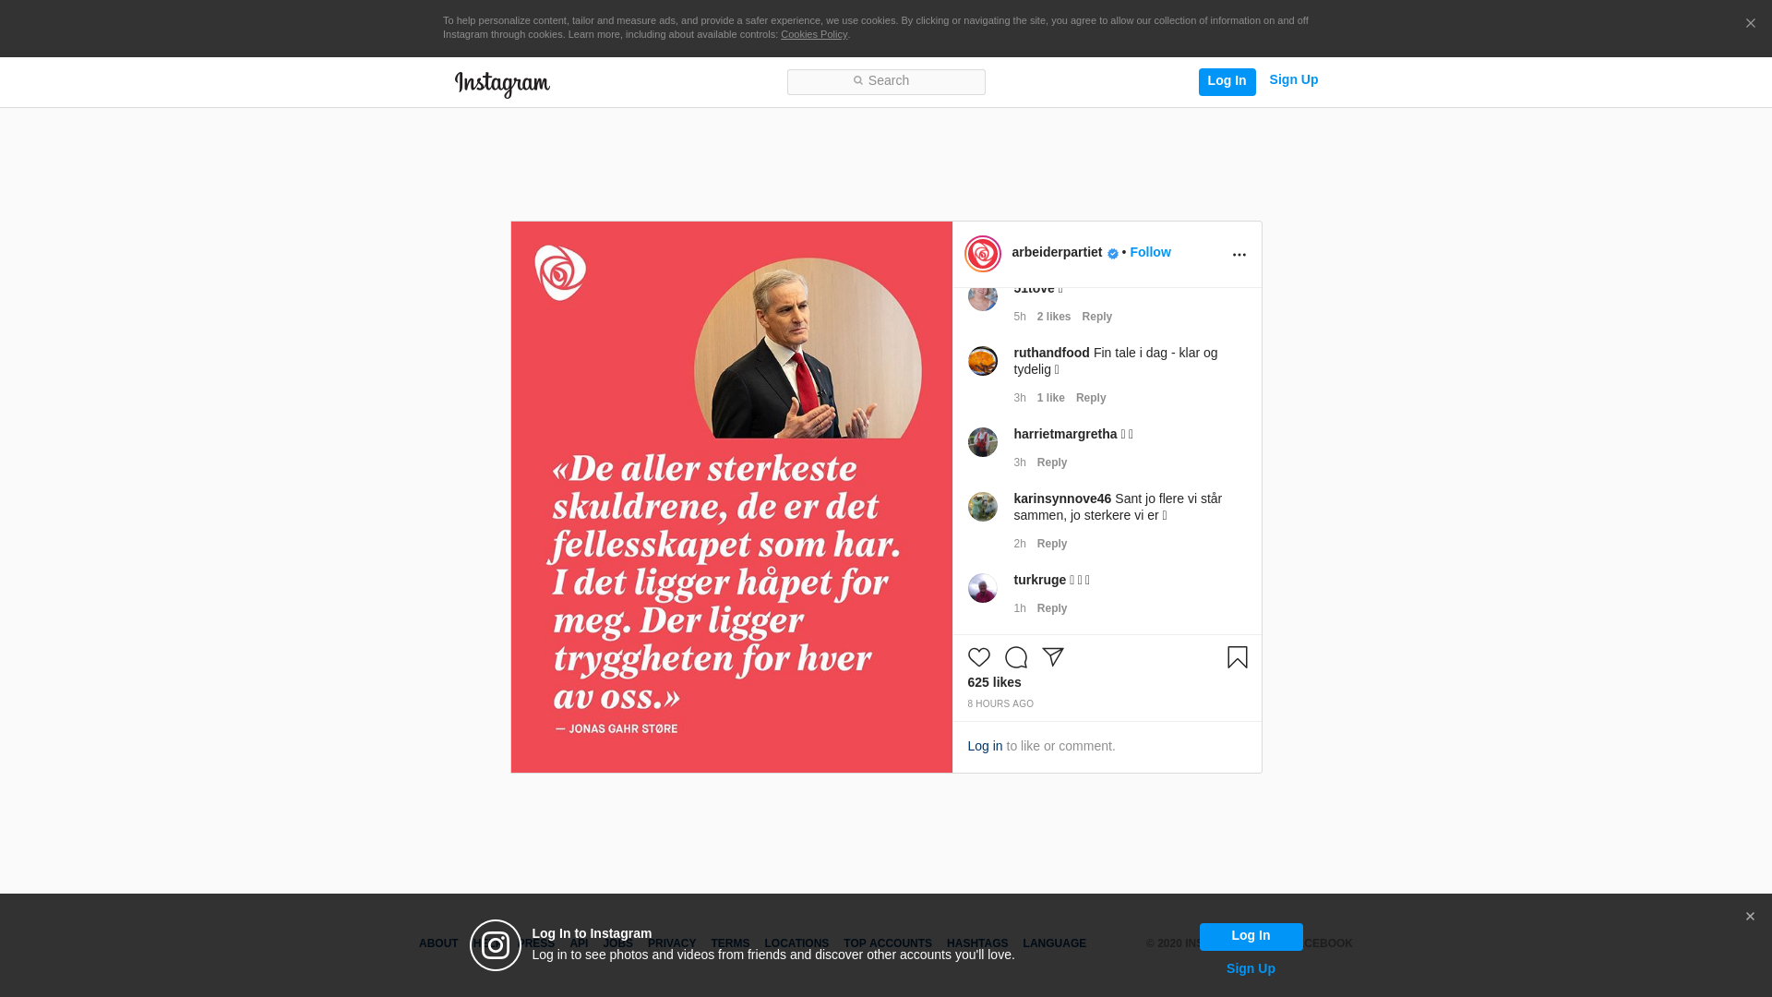Open karinsynnove46's profile link
This screenshot has height=997, width=1772.
tap(1062, 498)
